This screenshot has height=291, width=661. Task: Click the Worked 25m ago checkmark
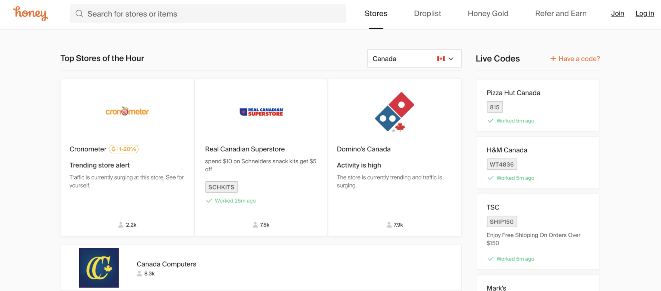click(x=209, y=201)
